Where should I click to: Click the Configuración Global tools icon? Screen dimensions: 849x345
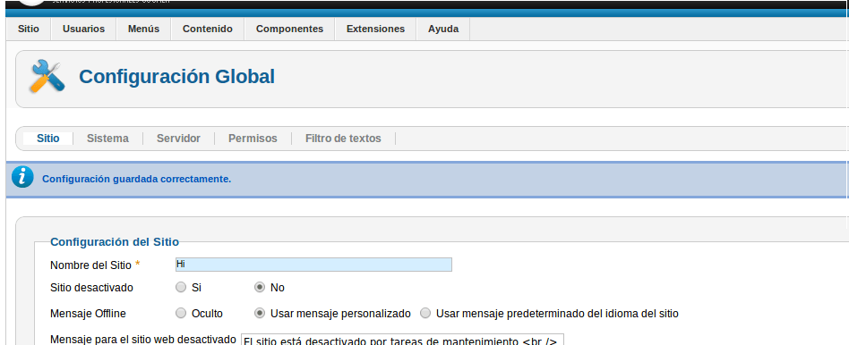(47, 76)
